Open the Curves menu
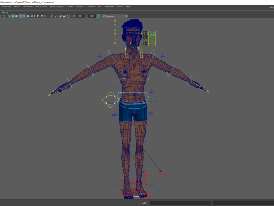 (70, 6)
